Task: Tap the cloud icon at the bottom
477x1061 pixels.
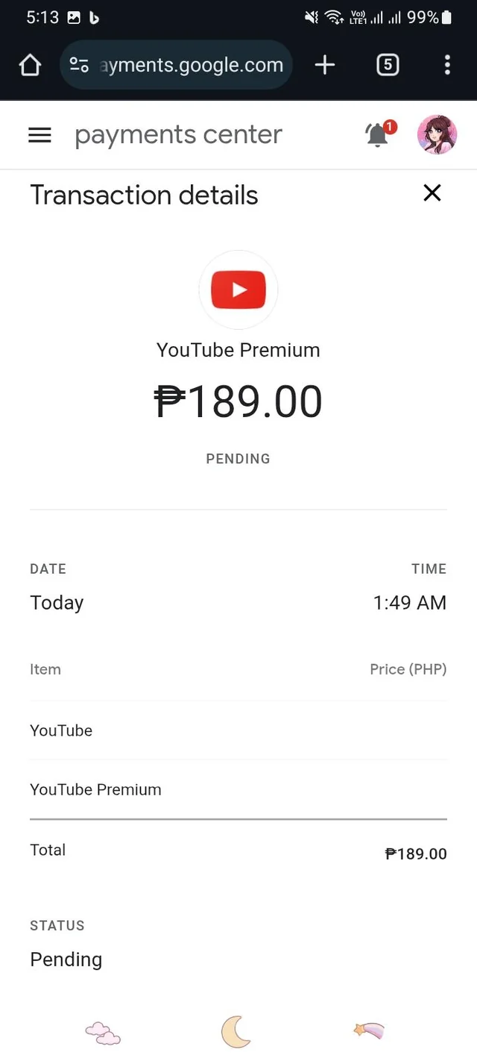Action: [103, 1033]
